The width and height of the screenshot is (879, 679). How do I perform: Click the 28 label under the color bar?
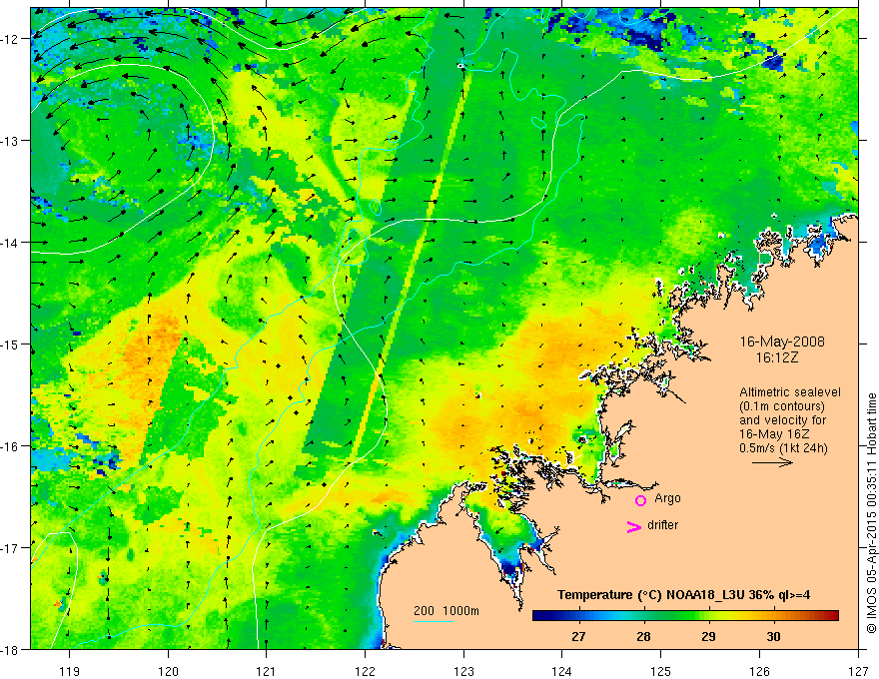click(x=643, y=636)
